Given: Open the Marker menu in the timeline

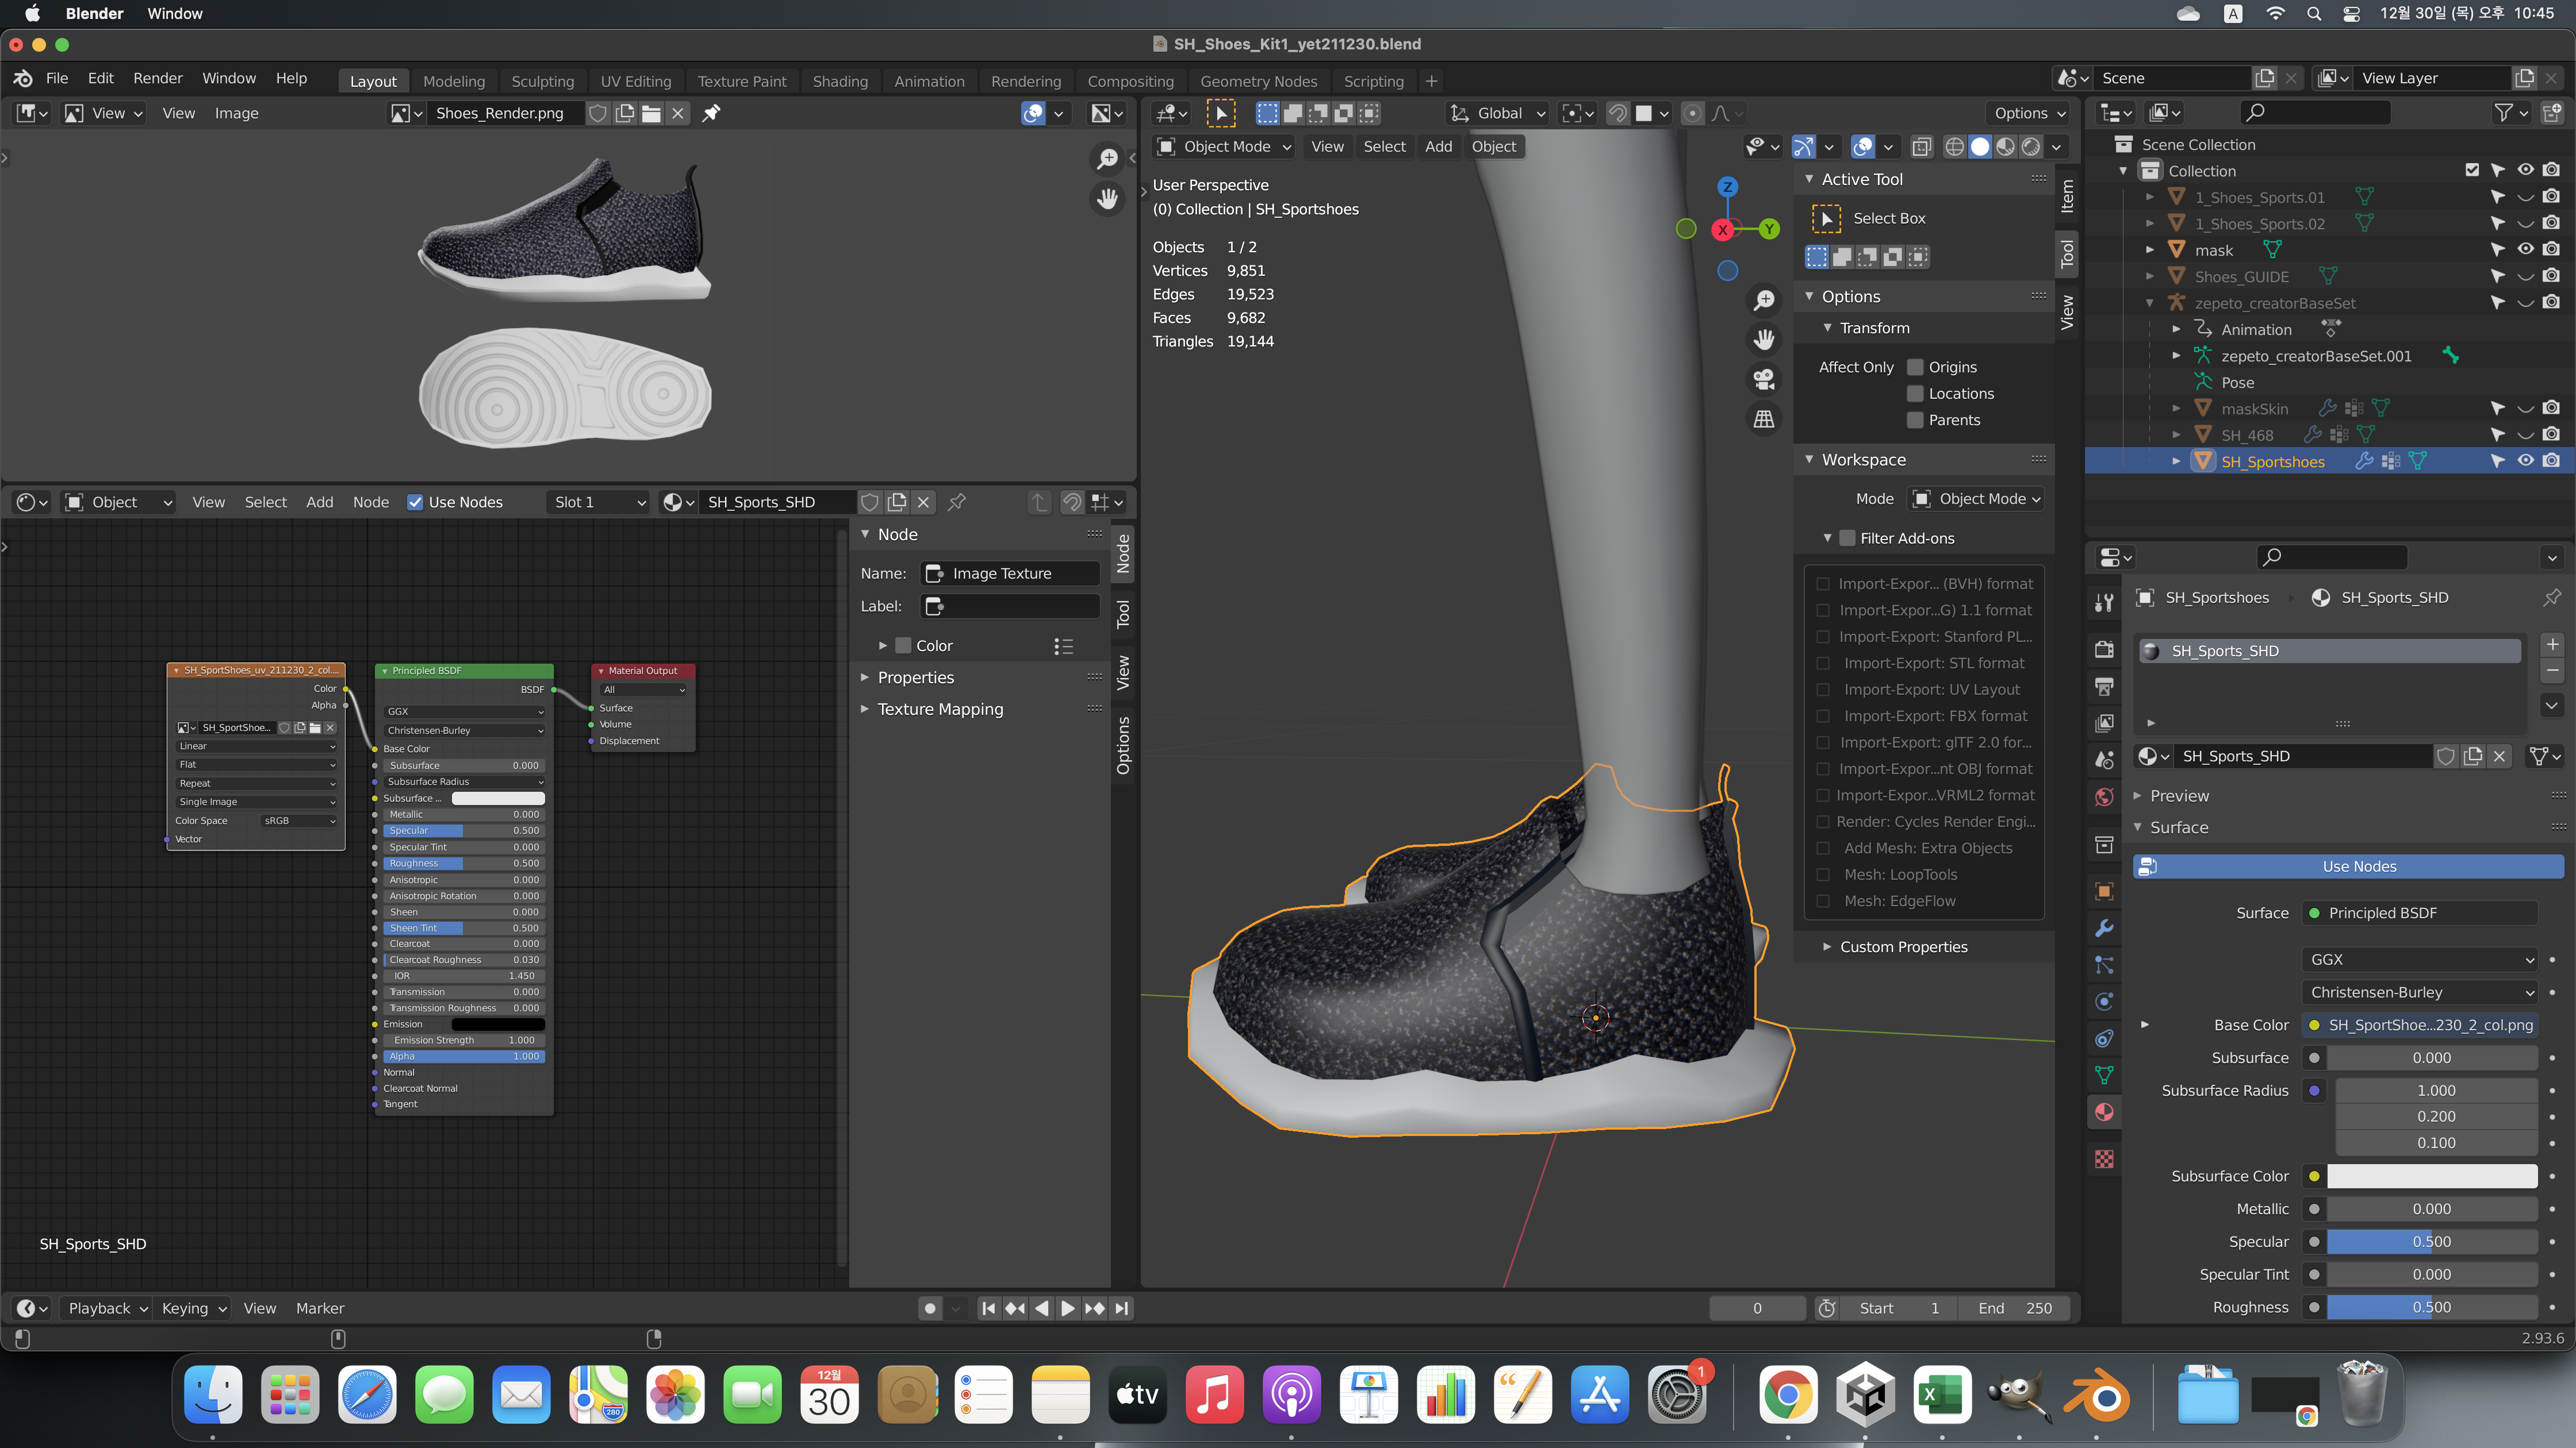Looking at the screenshot, I should [x=319, y=1308].
